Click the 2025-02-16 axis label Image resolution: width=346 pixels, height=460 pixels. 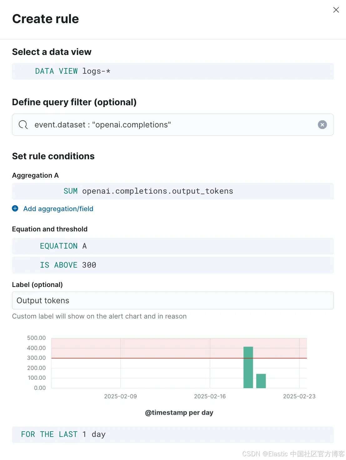click(x=210, y=396)
